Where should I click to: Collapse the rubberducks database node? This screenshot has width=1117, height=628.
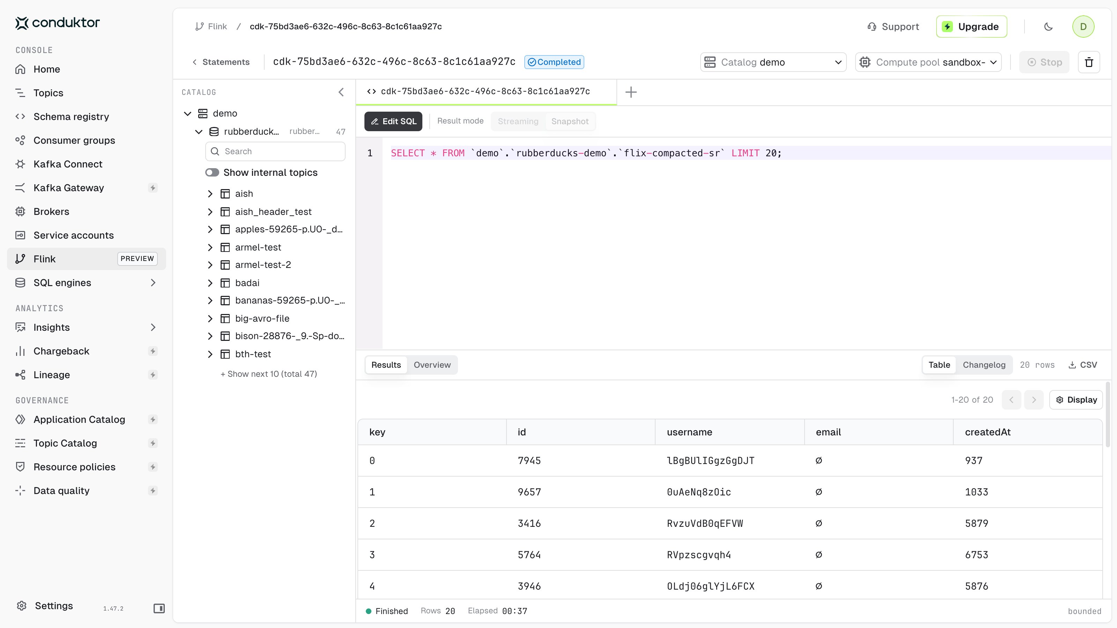(x=199, y=132)
